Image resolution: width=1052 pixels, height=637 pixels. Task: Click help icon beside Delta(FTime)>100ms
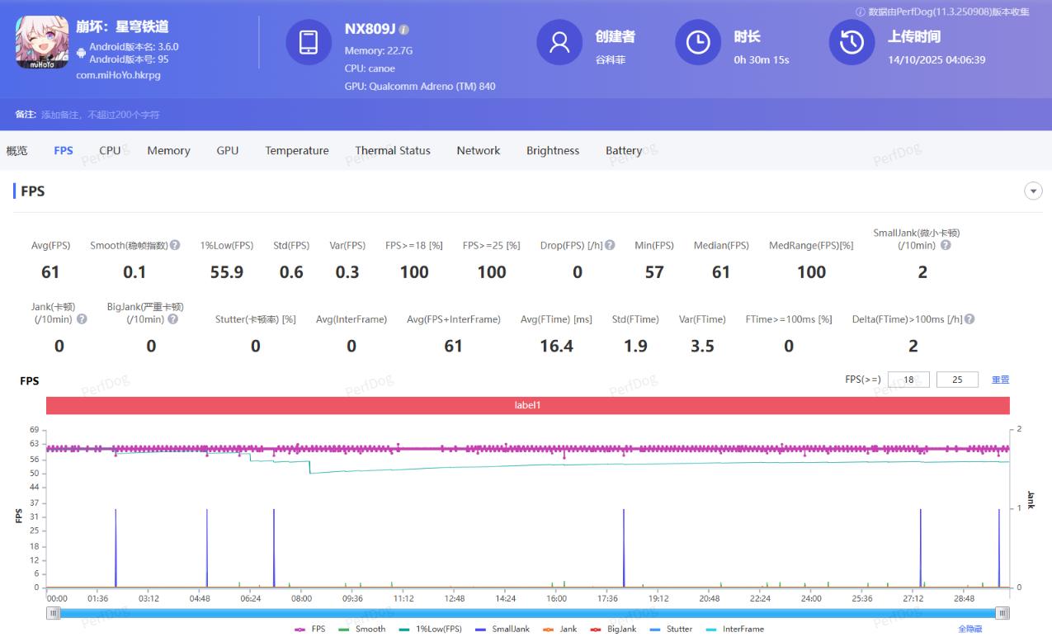click(x=969, y=319)
